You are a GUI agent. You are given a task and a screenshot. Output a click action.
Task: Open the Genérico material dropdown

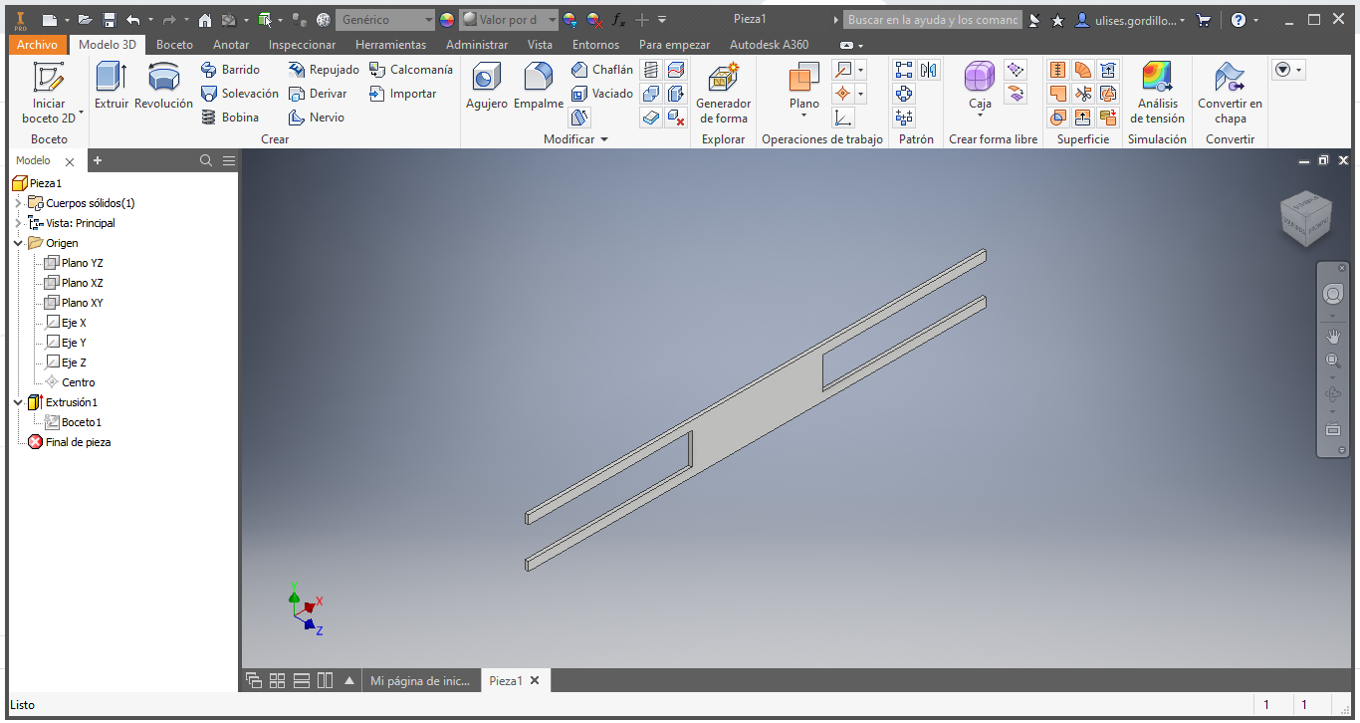385,20
